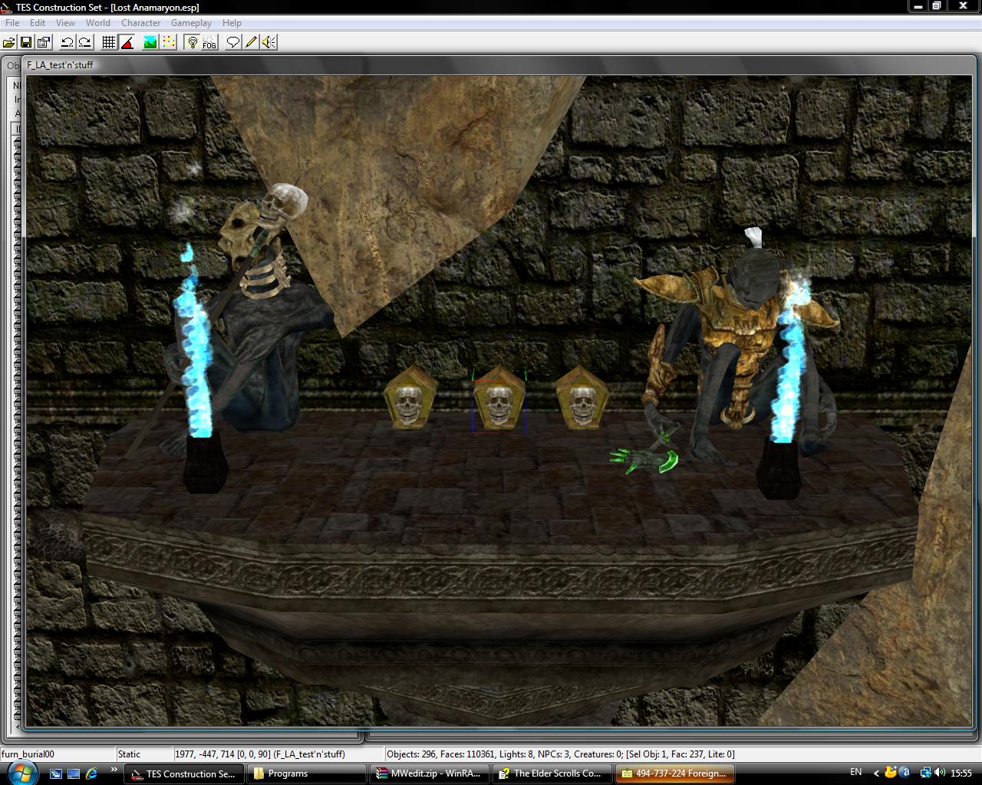Toggle grid snap in the toolbar
The width and height of the screenshot is (982, 785).
pos(109,43)
